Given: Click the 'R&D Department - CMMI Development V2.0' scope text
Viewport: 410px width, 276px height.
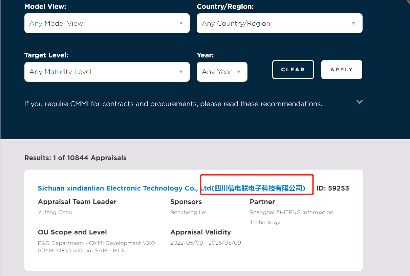Looking at the screenshot, I should [96, 247].
